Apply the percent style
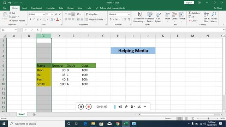Viewport: 226px width, 127px height. pos(116,19)
